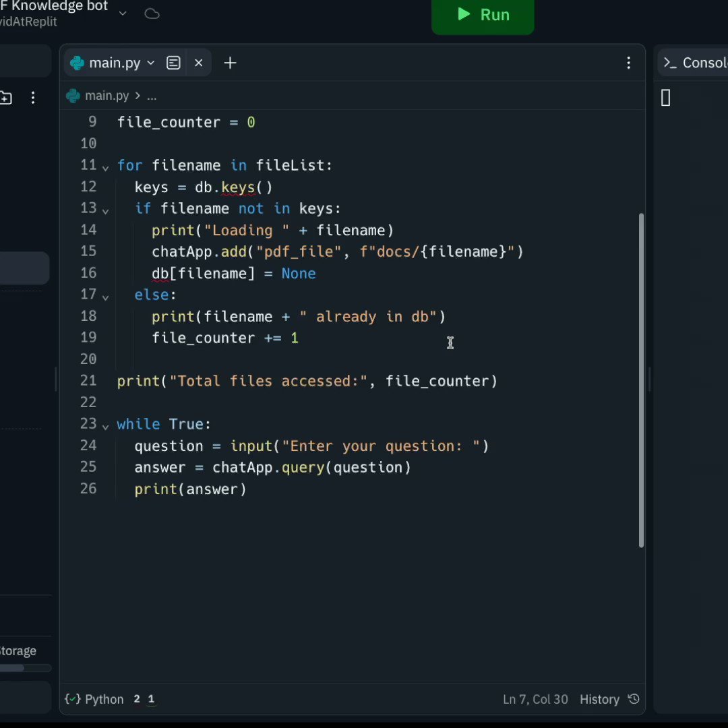Click "Total files accessed:" string on line 21
728x728 pixels.
[268, 381]
